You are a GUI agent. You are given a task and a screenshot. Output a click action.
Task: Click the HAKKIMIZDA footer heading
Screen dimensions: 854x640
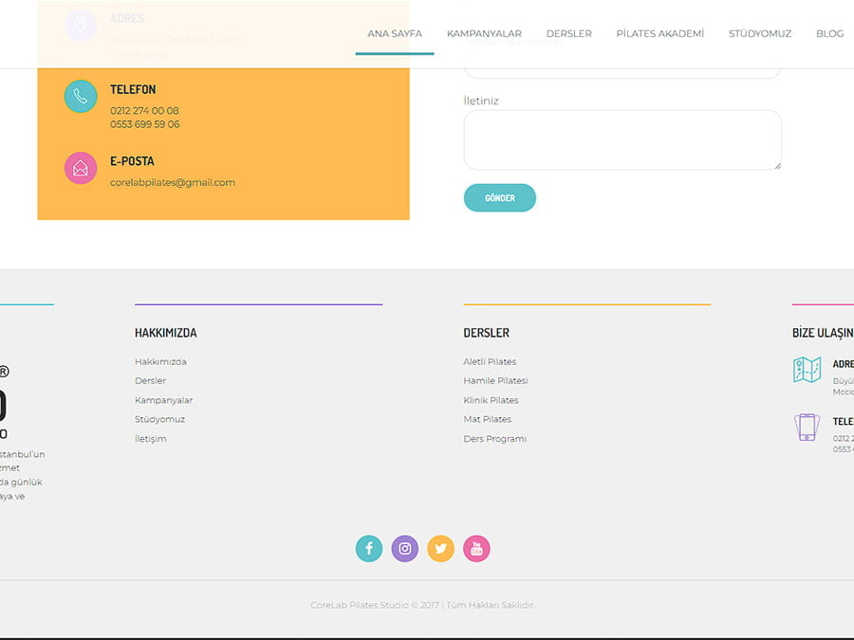coord(166,333)
